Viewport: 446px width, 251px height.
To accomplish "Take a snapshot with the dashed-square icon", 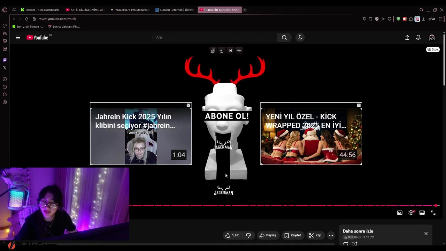I will point(370,19).
